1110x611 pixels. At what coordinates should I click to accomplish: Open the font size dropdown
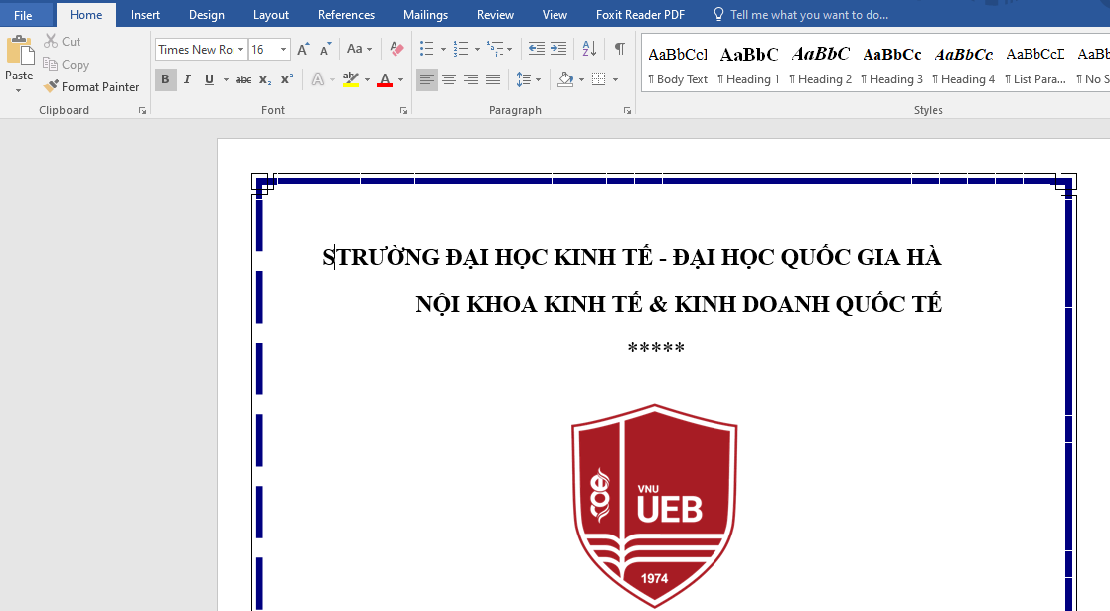tap(284, 49)
